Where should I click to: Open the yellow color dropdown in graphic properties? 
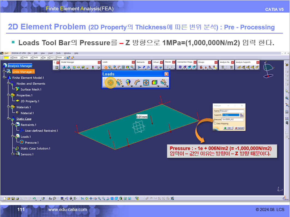pyautogui.click(x=11, y=58)
